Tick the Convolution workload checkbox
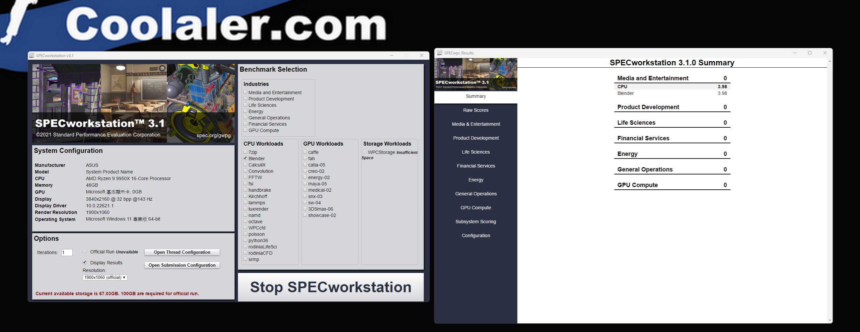Screen dimensions: 860x332 [x=246, y=171]
